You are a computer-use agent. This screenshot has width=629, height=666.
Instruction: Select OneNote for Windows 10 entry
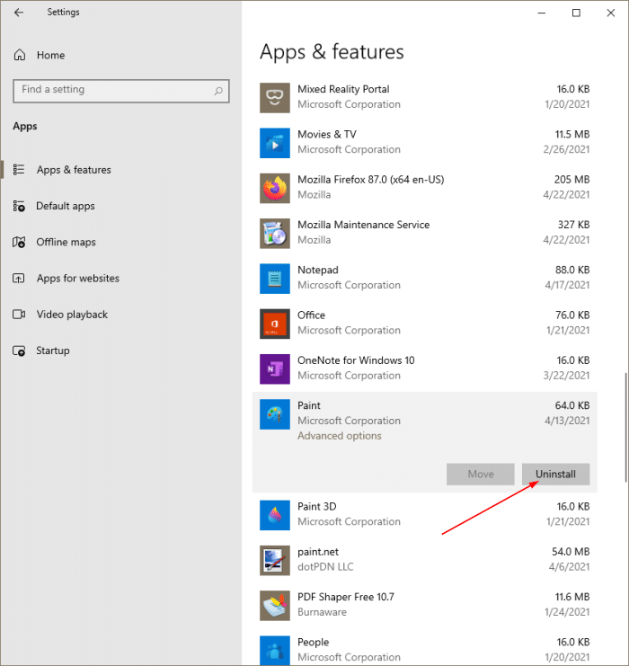click(425, 369)
